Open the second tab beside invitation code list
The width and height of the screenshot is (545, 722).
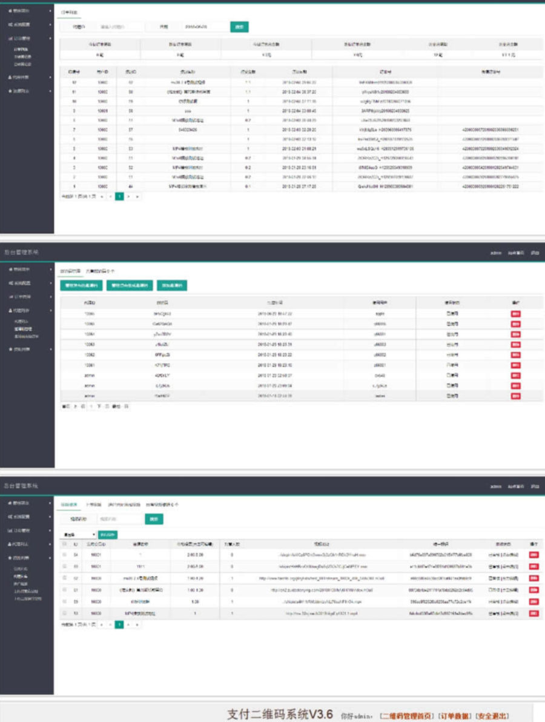pyautogui.click(x=101, y=271)
